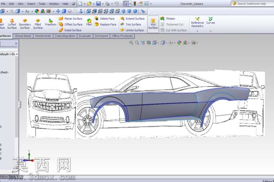Choose the Offset Surface command

click(x=70, y=24)
